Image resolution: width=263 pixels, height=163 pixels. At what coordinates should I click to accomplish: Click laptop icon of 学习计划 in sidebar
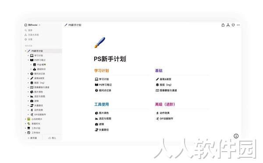coord(32,55)
